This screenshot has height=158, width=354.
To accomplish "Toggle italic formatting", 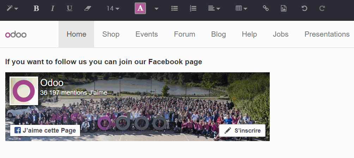I will 53,8.
